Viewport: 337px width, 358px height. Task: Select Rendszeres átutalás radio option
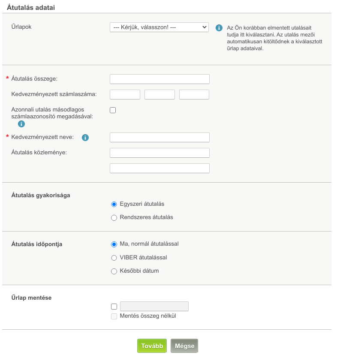coord(114,217)
